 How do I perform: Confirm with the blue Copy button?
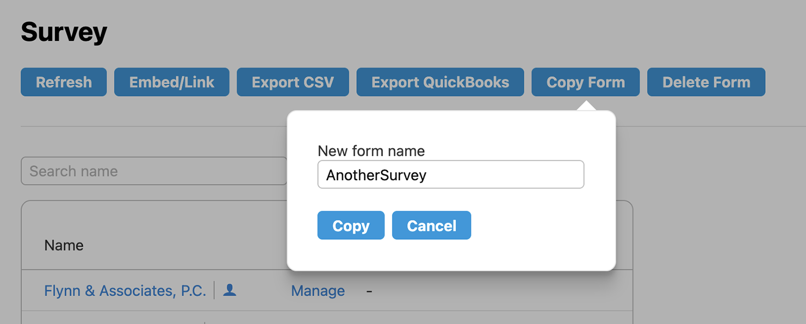click(x=351, y=225)
